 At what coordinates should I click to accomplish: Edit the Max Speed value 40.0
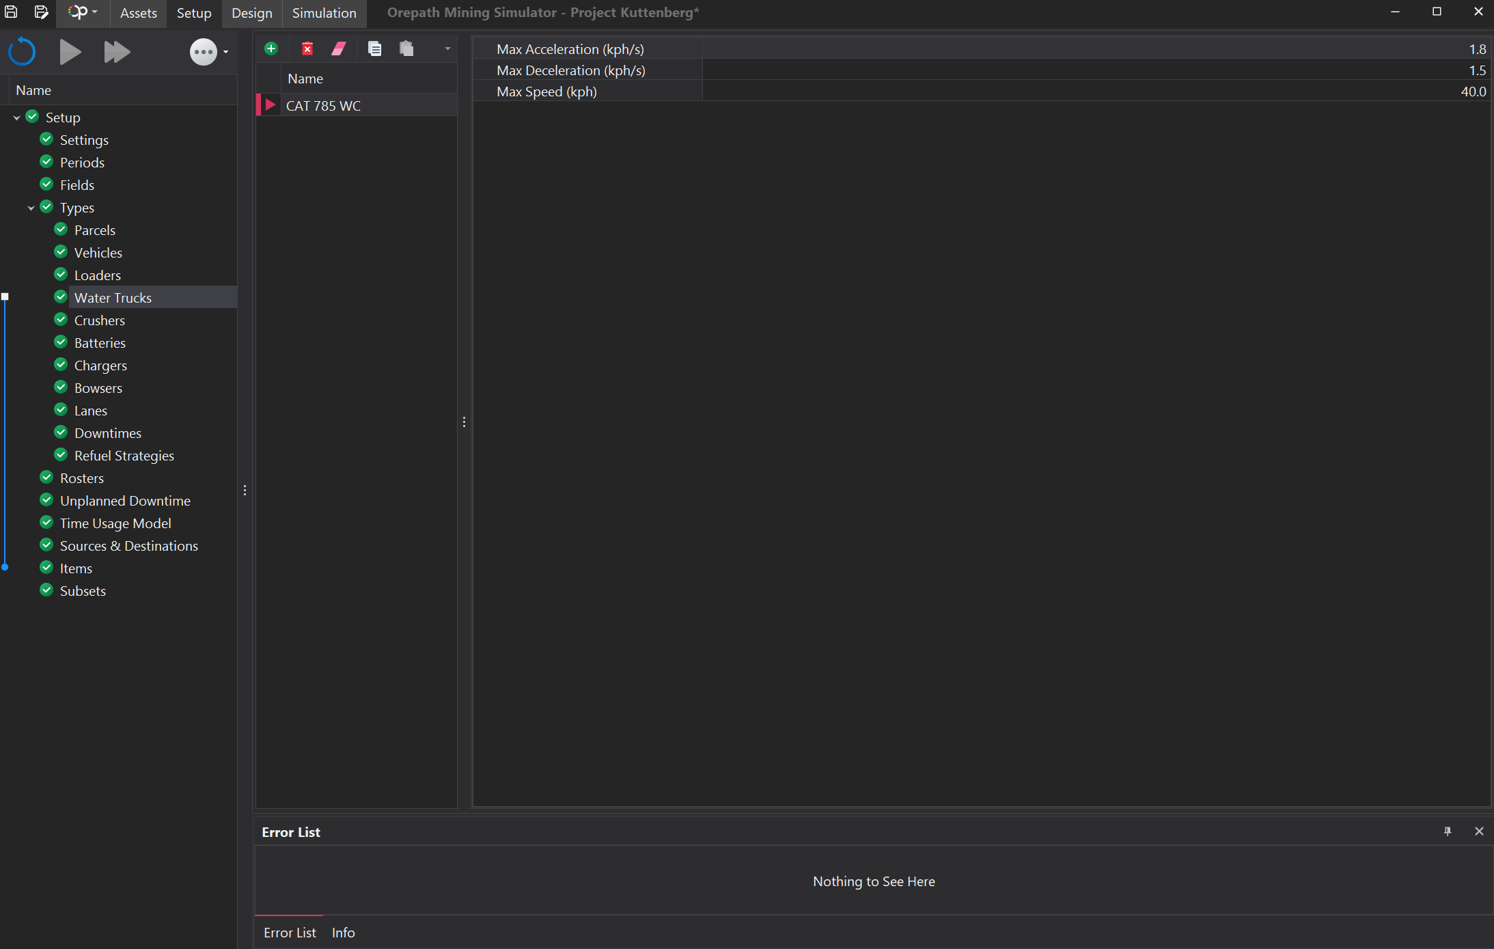coord(1095,92)
